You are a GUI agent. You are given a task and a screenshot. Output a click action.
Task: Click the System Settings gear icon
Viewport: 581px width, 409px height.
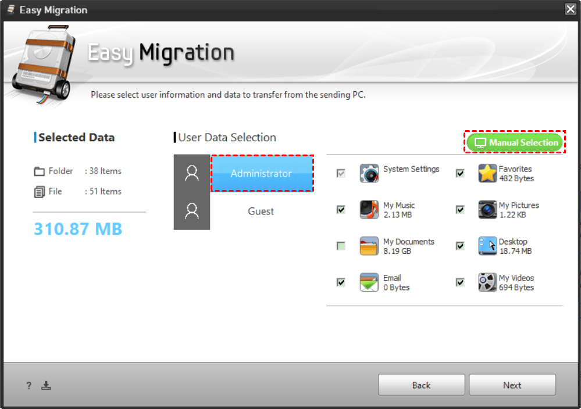(369, 174)
